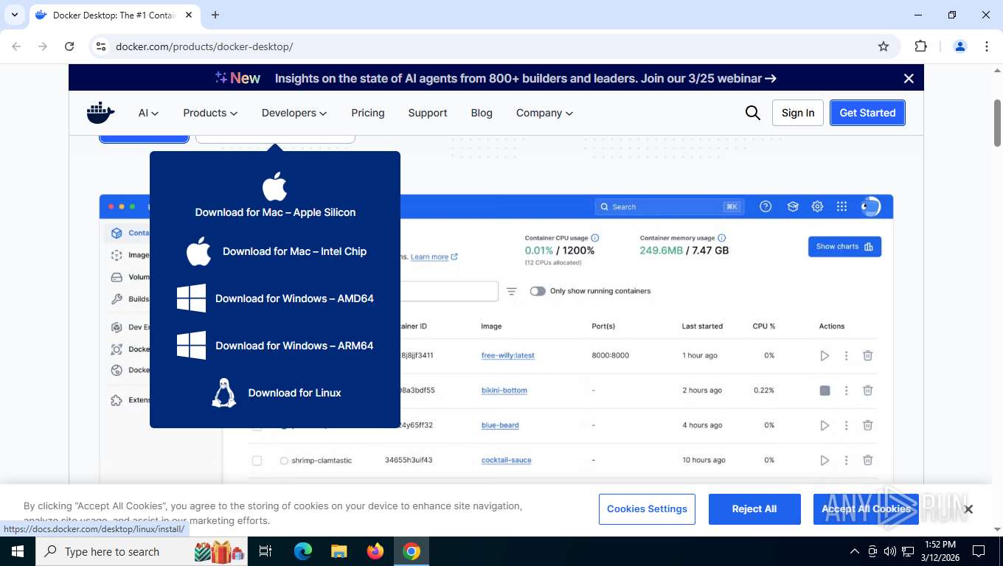This screenshot has height=566, width=1003.
Task: Launch Firefox from taskbar
Action: click(375, 551)
